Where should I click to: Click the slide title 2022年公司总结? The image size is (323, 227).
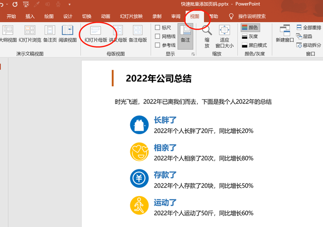coord(158,78)
